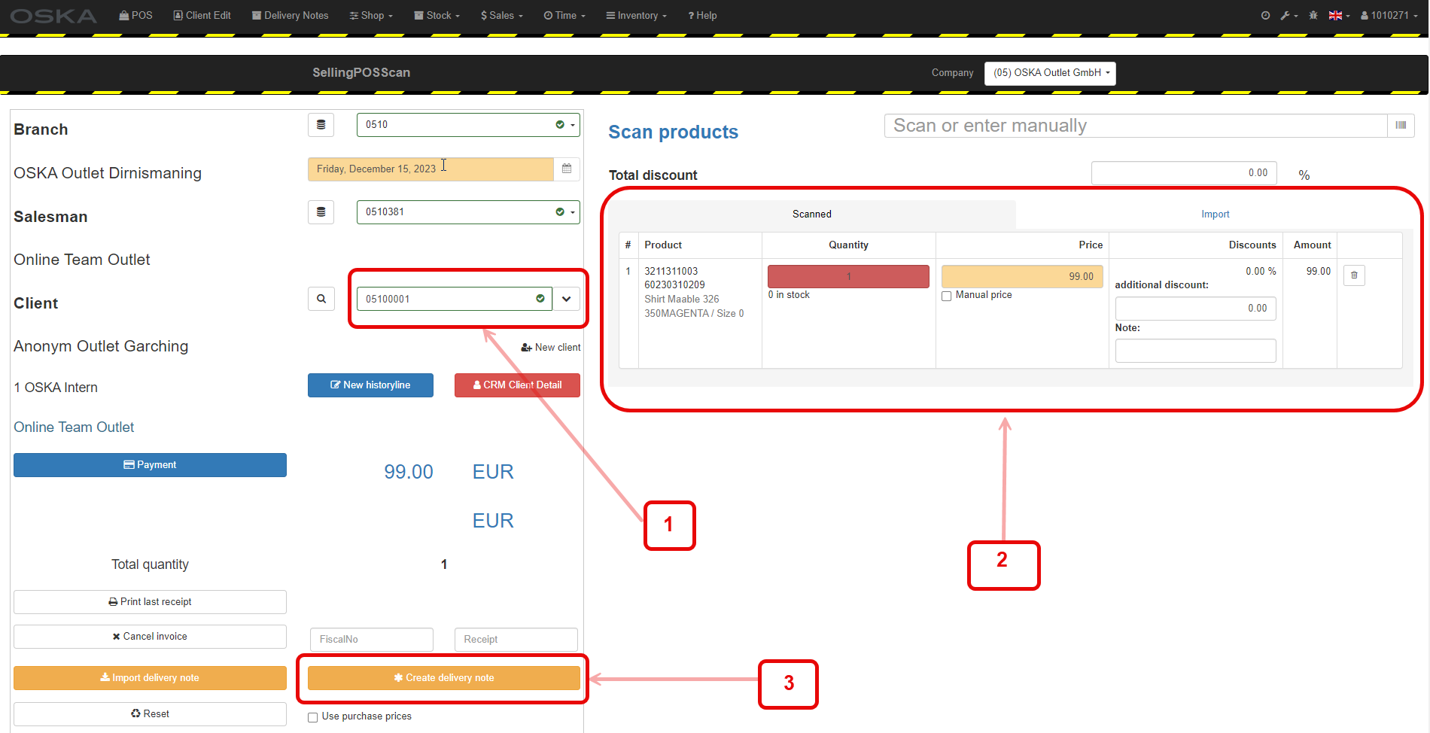Tick the Use purchase prices checkbox
Screen dimensions: 1430x733
click(312, 717)
